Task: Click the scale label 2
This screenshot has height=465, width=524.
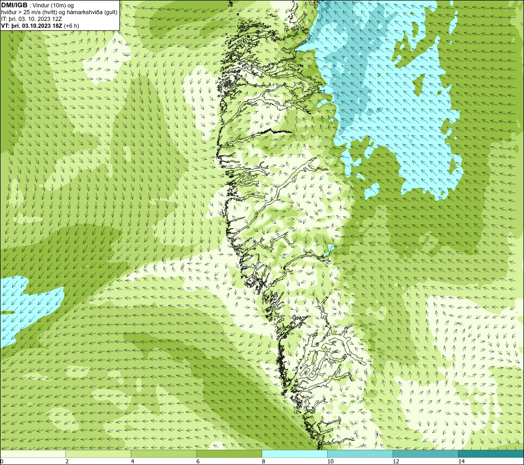Action: [67, 461]
